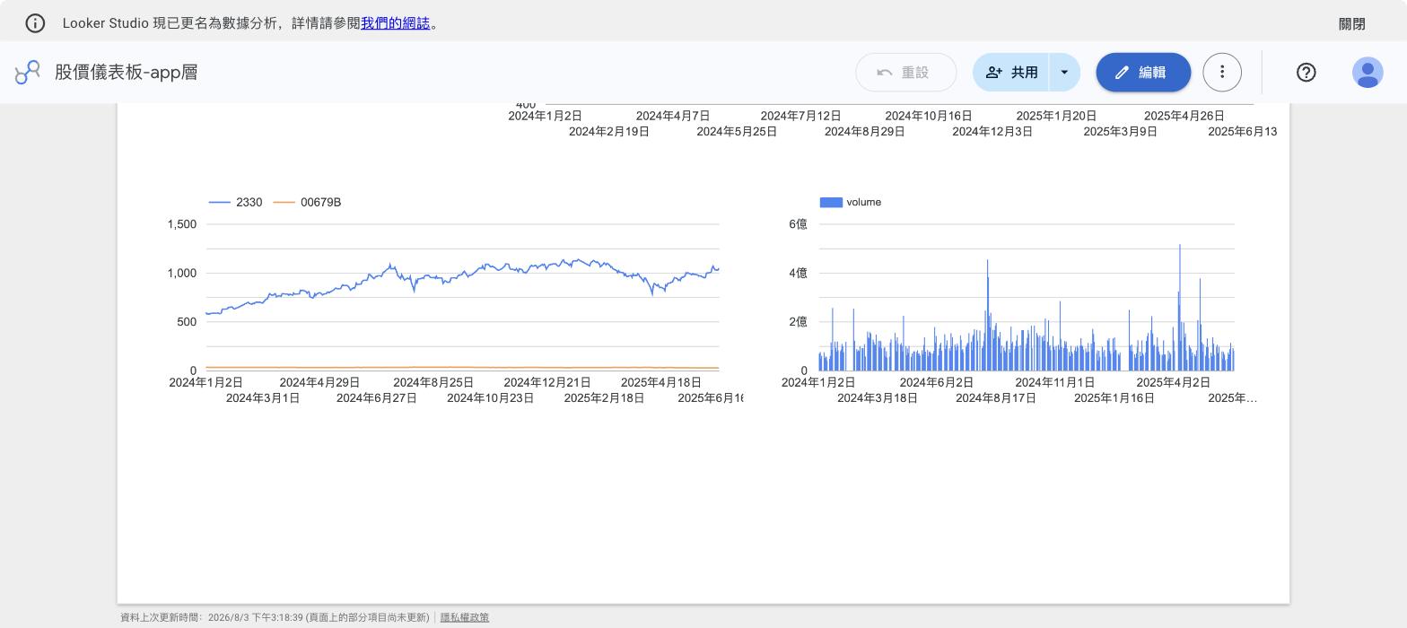Open the 隱私權政策 privacy policy link
The height and width of the screenshot is (628, 1407).
pos(465,617)
